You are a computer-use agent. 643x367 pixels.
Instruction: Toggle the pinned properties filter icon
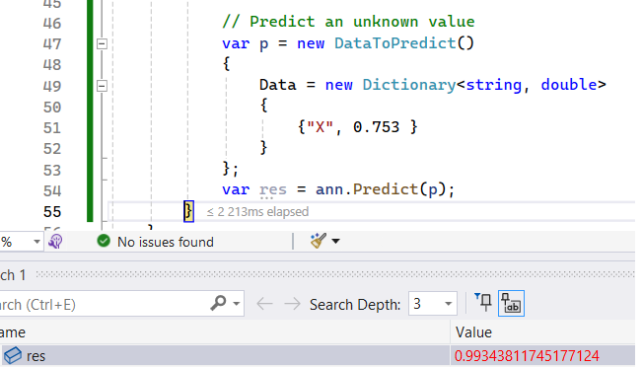pyautogui.click(x=483, y=303)
